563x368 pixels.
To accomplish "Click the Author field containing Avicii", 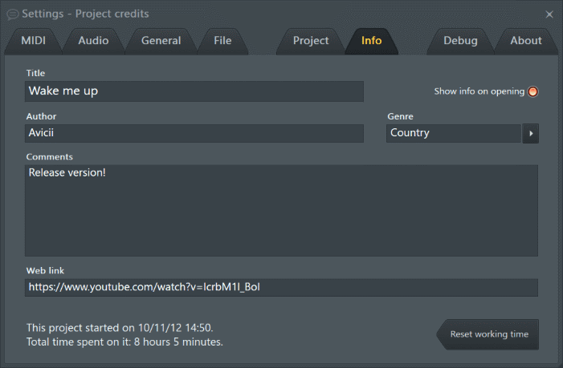I will point(194,133).
